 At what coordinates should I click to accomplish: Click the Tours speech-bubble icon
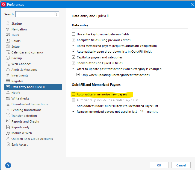[x=8, y=35]
